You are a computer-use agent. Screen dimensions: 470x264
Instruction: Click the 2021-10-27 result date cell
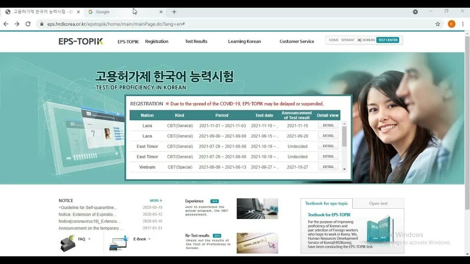(x=297, y=167)
